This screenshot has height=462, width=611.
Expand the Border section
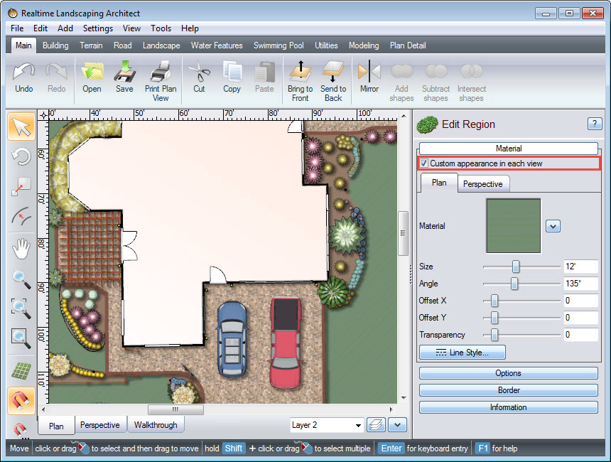click(509, 390)
